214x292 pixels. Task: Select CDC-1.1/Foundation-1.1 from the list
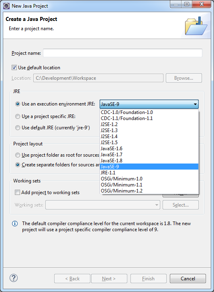[149, 118]
